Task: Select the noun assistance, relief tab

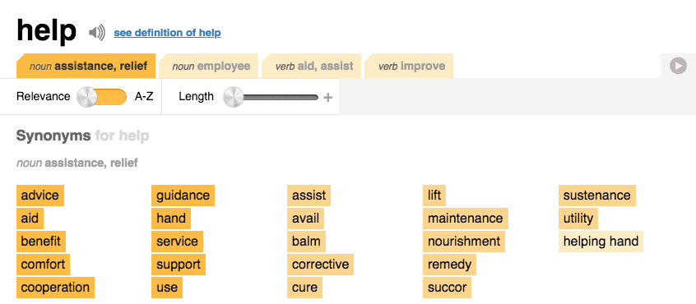Action: [x=86, y=66]
